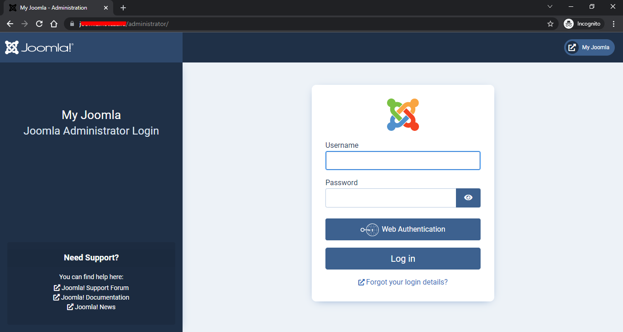Image resolution: width=623 pixels, height=332 pixels.
Task: Click the Log in button
Action: tap(403, 259)
